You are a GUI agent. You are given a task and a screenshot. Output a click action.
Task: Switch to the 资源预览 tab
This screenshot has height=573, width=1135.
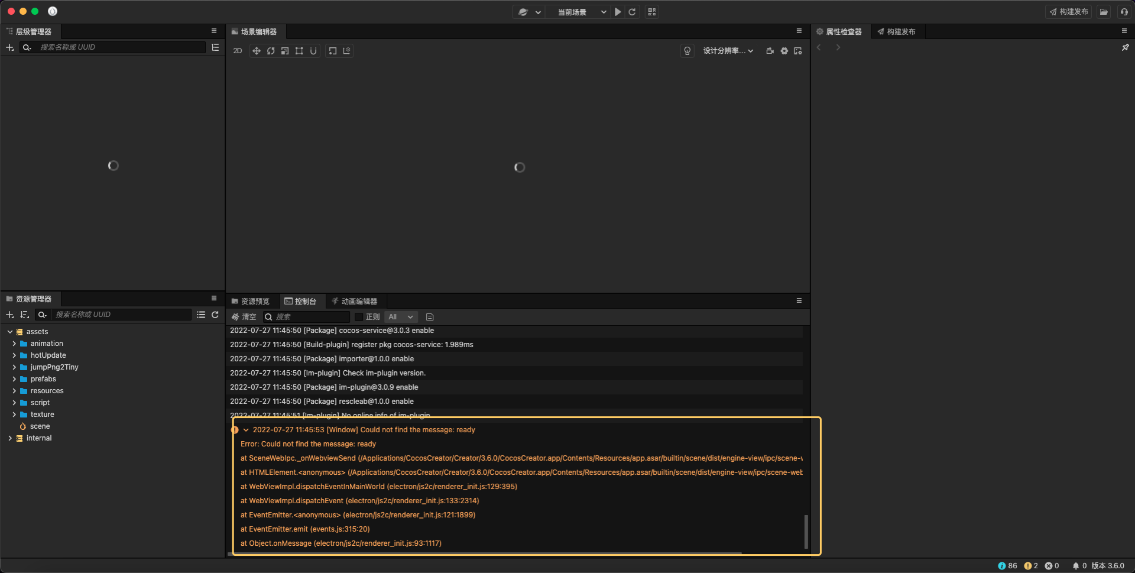click(x=251, y=301)
